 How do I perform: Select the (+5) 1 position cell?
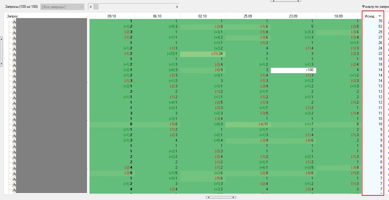click(157, 178)
